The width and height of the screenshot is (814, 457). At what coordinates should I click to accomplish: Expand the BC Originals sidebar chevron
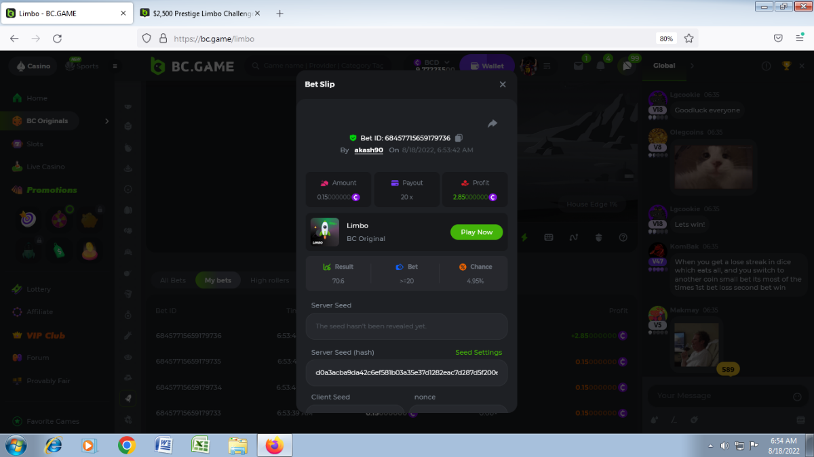click(x=106, y=121)
